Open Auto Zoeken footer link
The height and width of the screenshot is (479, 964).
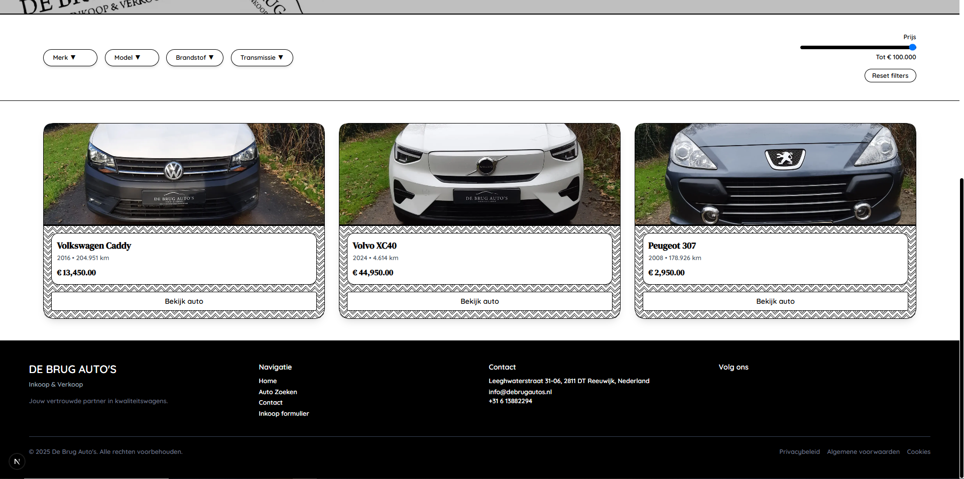pyautogui.click(x=278, y=392)
